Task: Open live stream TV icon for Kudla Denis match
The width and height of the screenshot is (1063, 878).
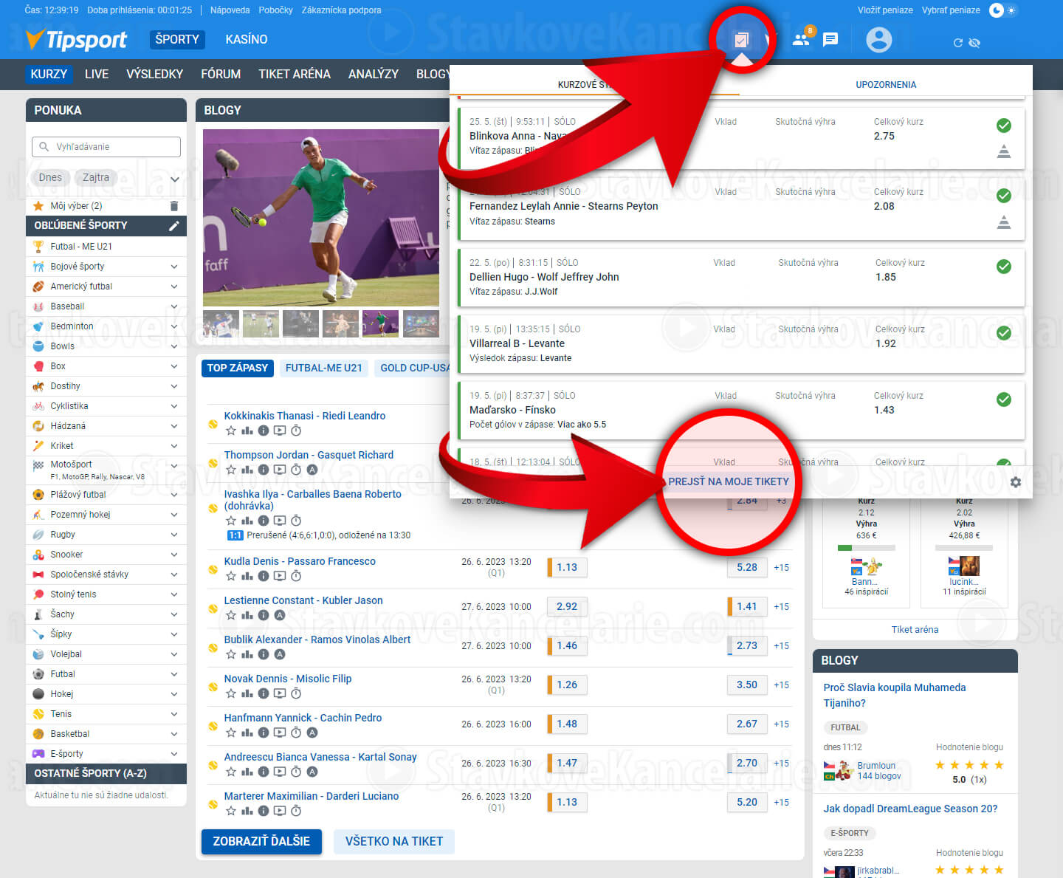Action: point(280,576)
